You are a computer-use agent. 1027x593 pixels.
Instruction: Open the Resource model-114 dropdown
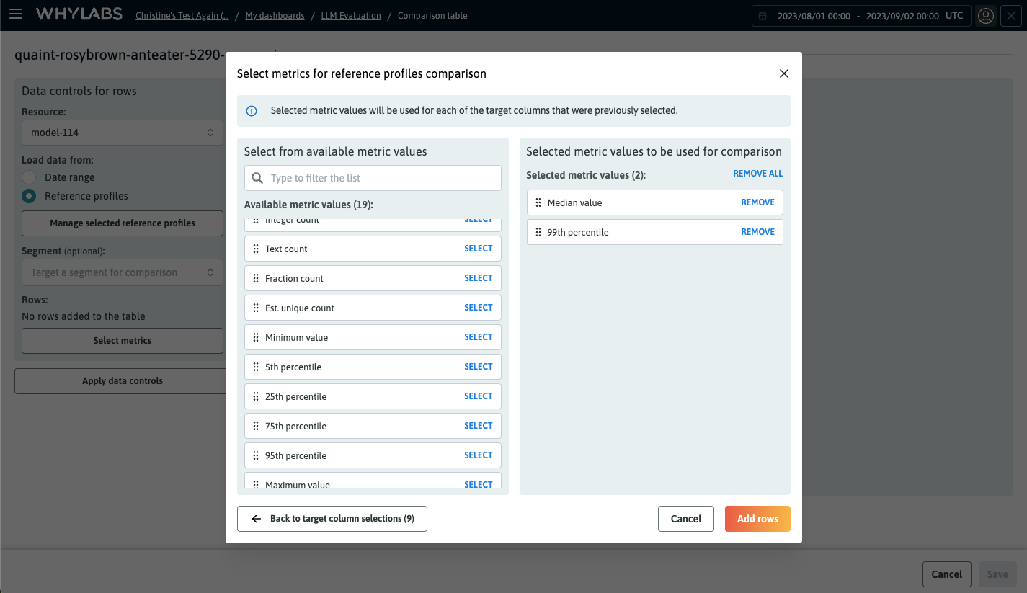click(122, 133)
